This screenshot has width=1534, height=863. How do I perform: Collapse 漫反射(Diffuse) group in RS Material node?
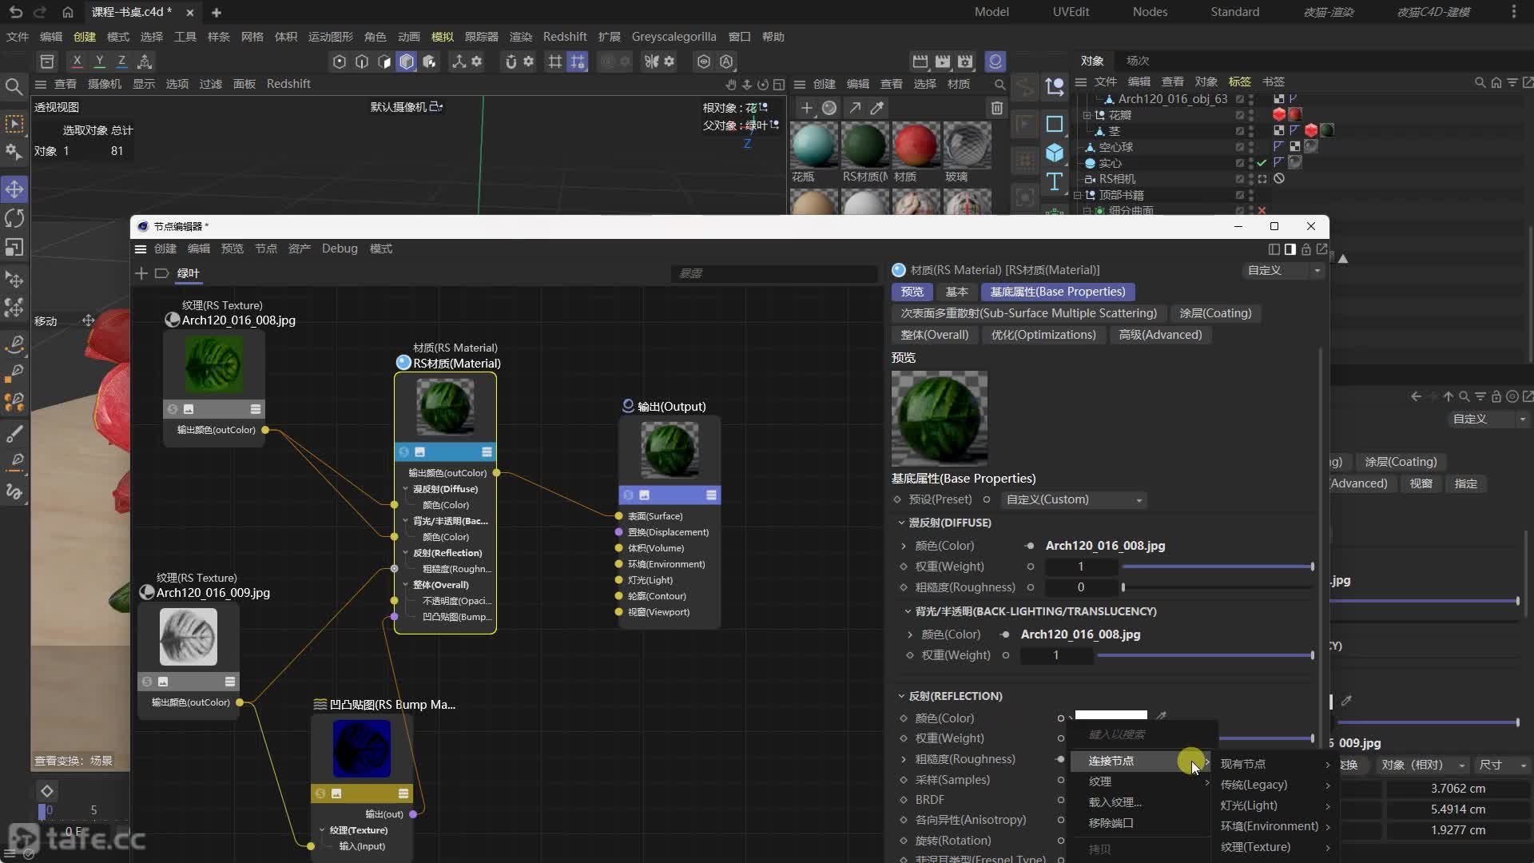[406, 489]
